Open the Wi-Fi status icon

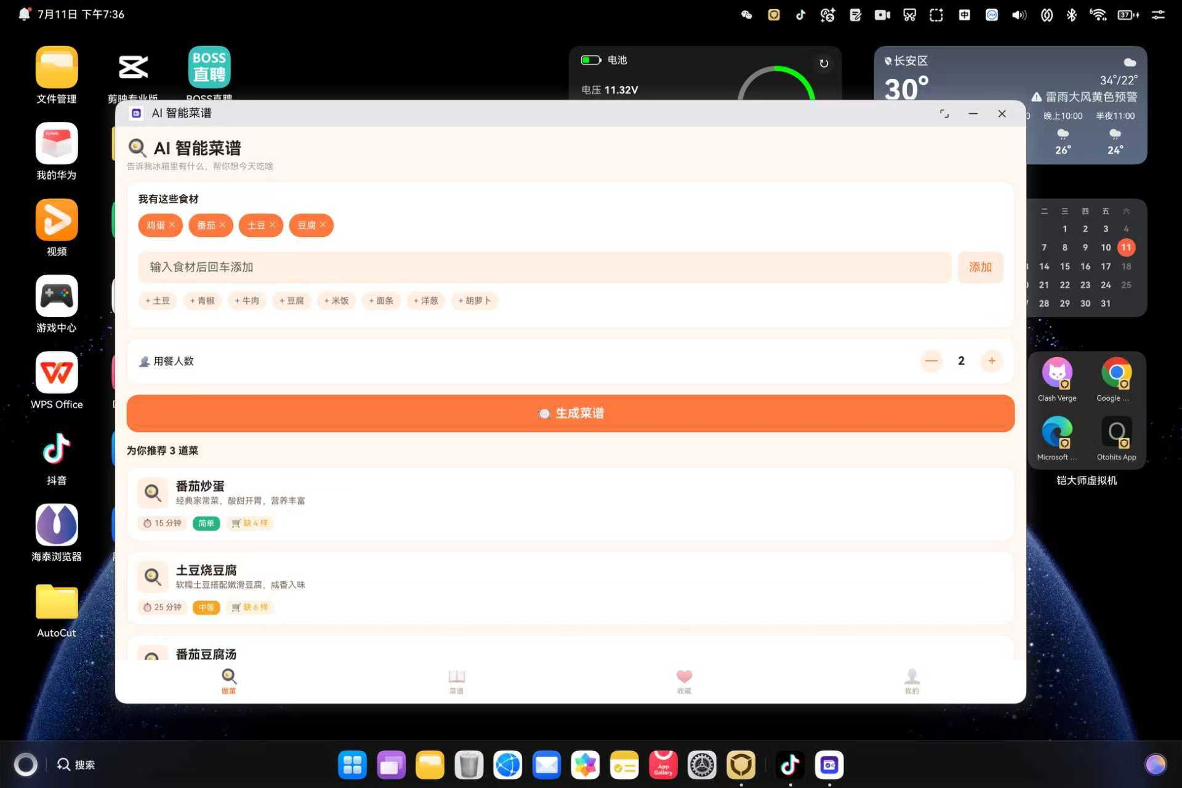[1098, 15]
